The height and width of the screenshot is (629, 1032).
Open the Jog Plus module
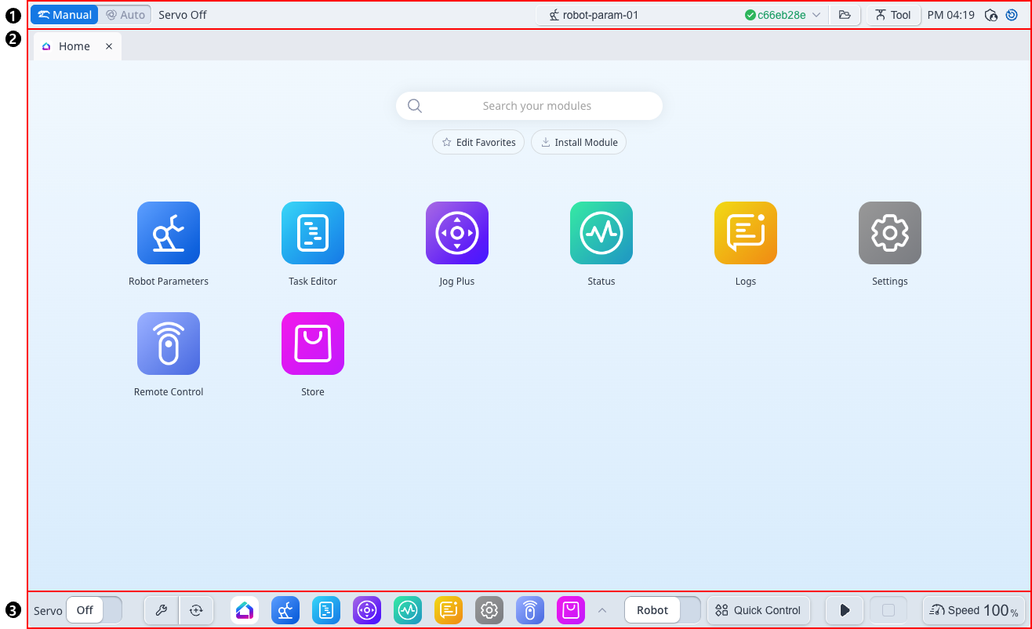457,233
